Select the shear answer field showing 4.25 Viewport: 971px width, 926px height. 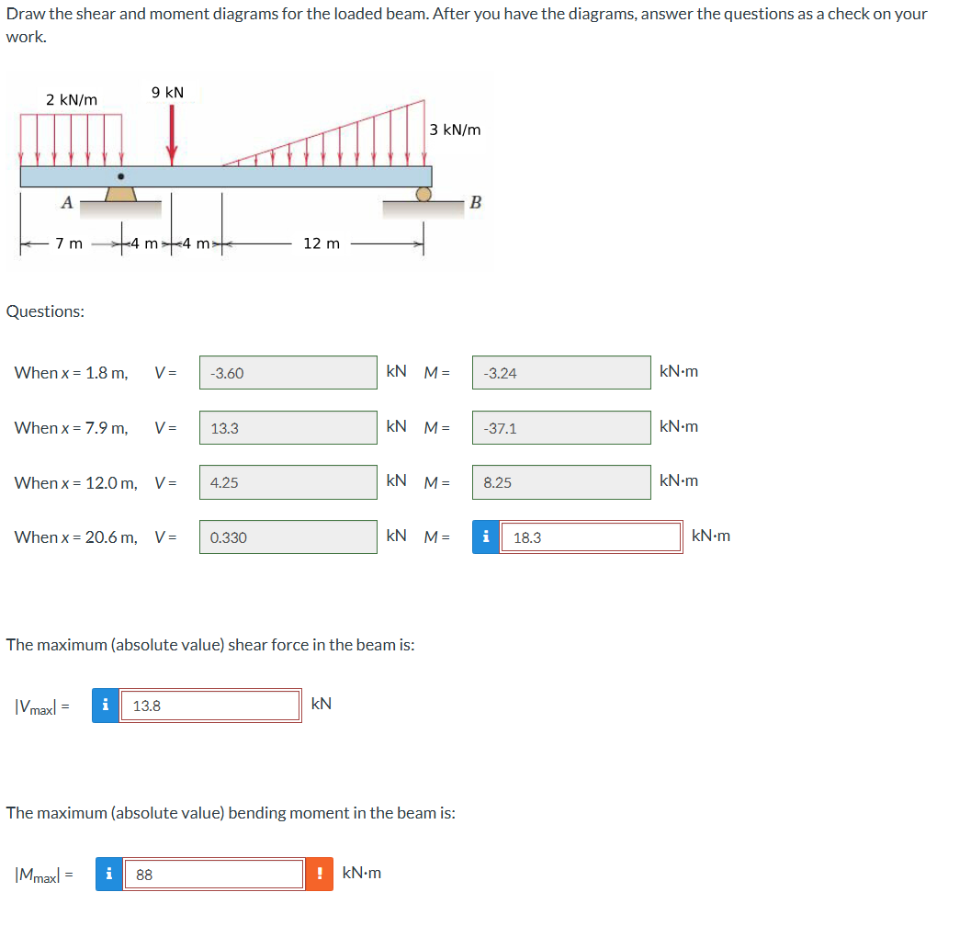[x=287, y=481]
